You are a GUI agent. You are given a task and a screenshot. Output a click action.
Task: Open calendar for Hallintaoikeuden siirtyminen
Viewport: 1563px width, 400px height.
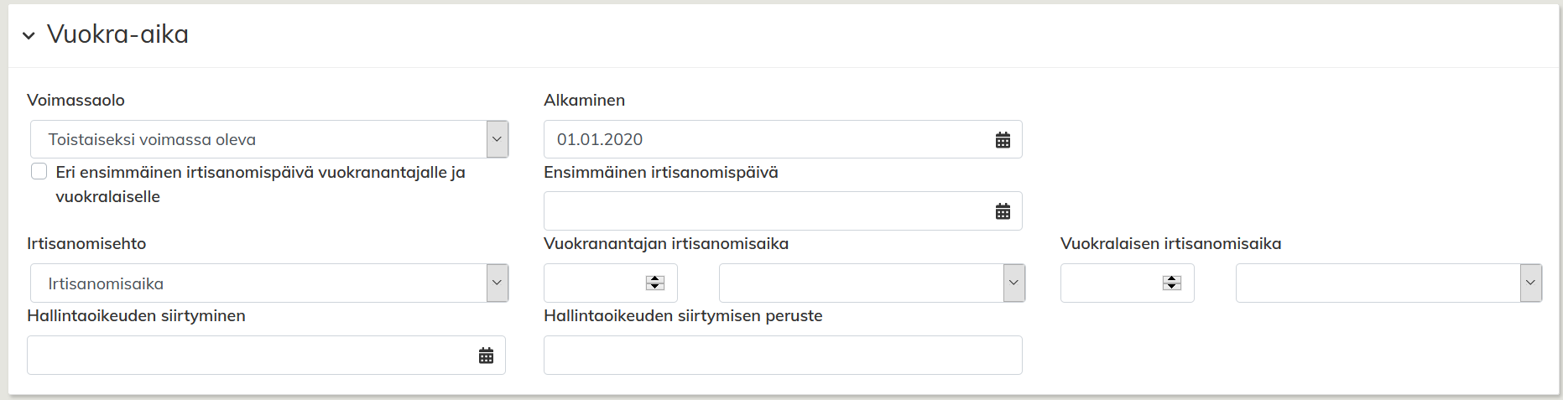click(486, 356)
